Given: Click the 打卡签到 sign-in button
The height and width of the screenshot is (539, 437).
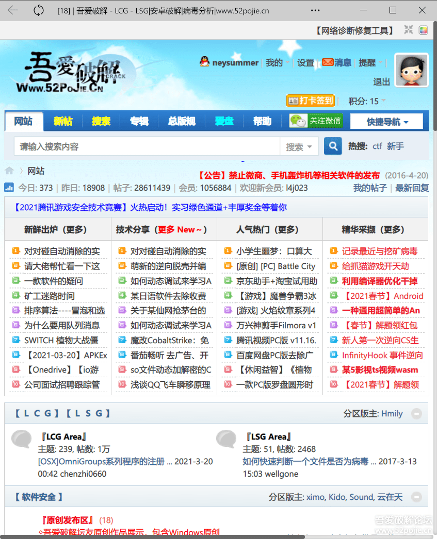Looking at the screenshot, I should 311,100.
